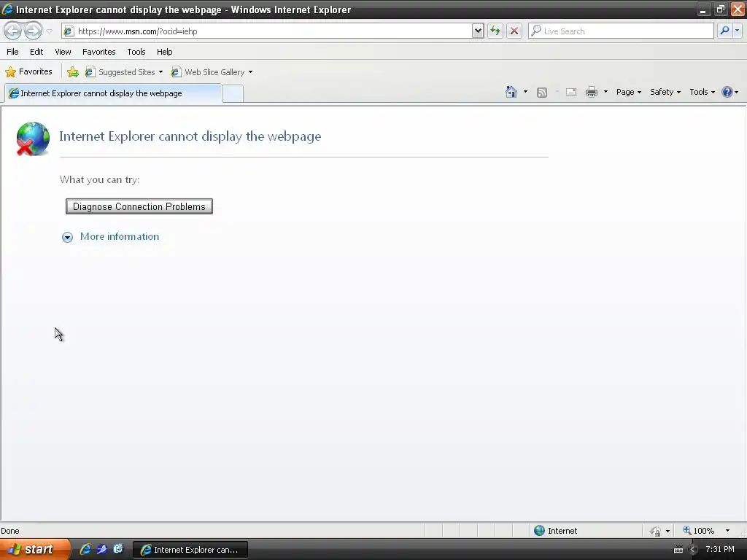Image resolution: width=747 pixels, height=560 pixels.
Task: Click Diagnose Connection Problems button
Action: click(139, 206)
